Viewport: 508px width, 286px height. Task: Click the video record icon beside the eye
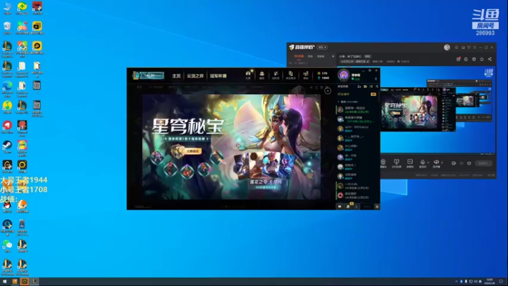click(x=453, y=163)
